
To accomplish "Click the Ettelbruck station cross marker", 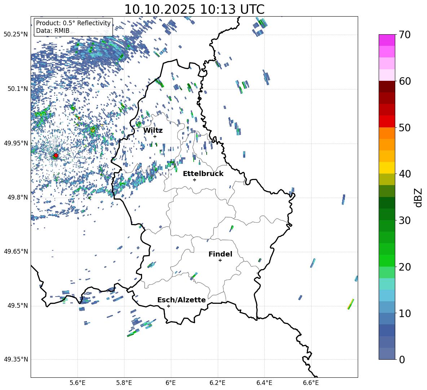I will (194, 180).
